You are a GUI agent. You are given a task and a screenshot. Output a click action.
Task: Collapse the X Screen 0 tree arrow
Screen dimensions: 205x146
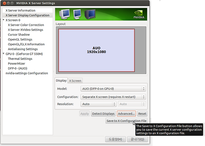pyautogui.click(x=3, y=20)
